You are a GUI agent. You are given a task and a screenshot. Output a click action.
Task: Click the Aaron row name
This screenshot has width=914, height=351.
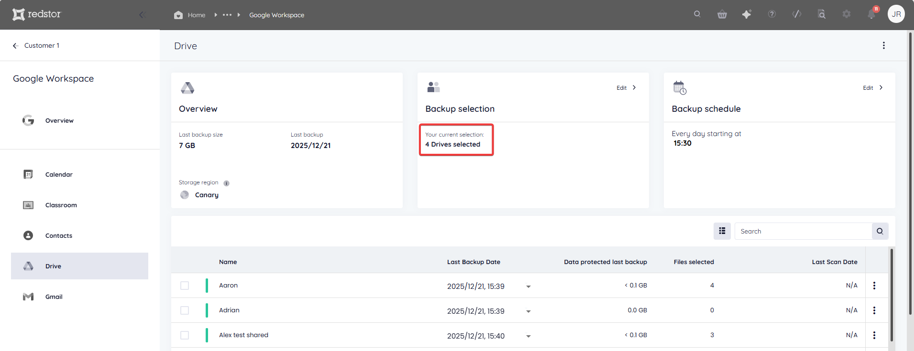click(228, 285)
